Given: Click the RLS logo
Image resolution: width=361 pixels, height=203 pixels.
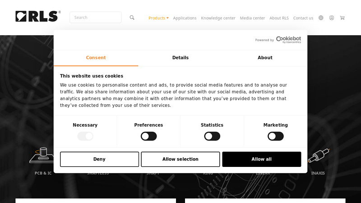Looking at the screenshot, I should [38, 16].
